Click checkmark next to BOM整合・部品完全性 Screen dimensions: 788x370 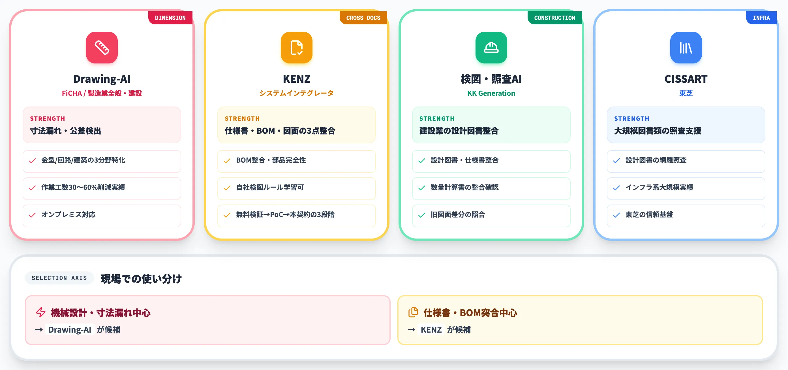[x=227, y=161]
